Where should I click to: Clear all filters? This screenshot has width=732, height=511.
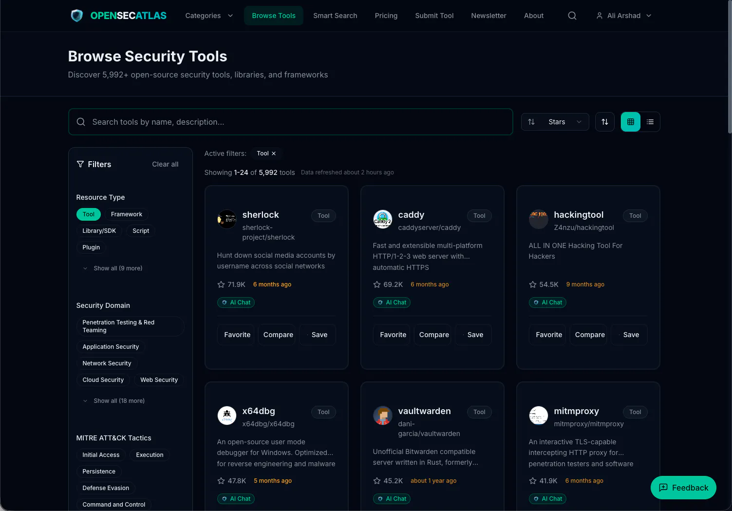click(165, 164)
